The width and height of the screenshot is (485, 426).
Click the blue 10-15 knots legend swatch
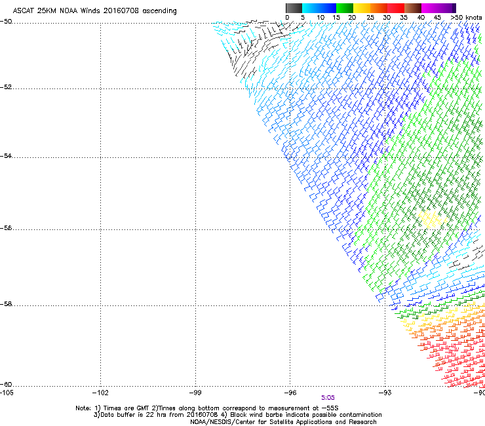tap(328, 8)
